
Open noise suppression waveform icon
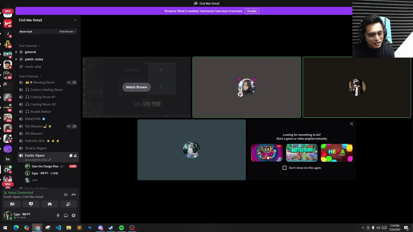[66, 195]
